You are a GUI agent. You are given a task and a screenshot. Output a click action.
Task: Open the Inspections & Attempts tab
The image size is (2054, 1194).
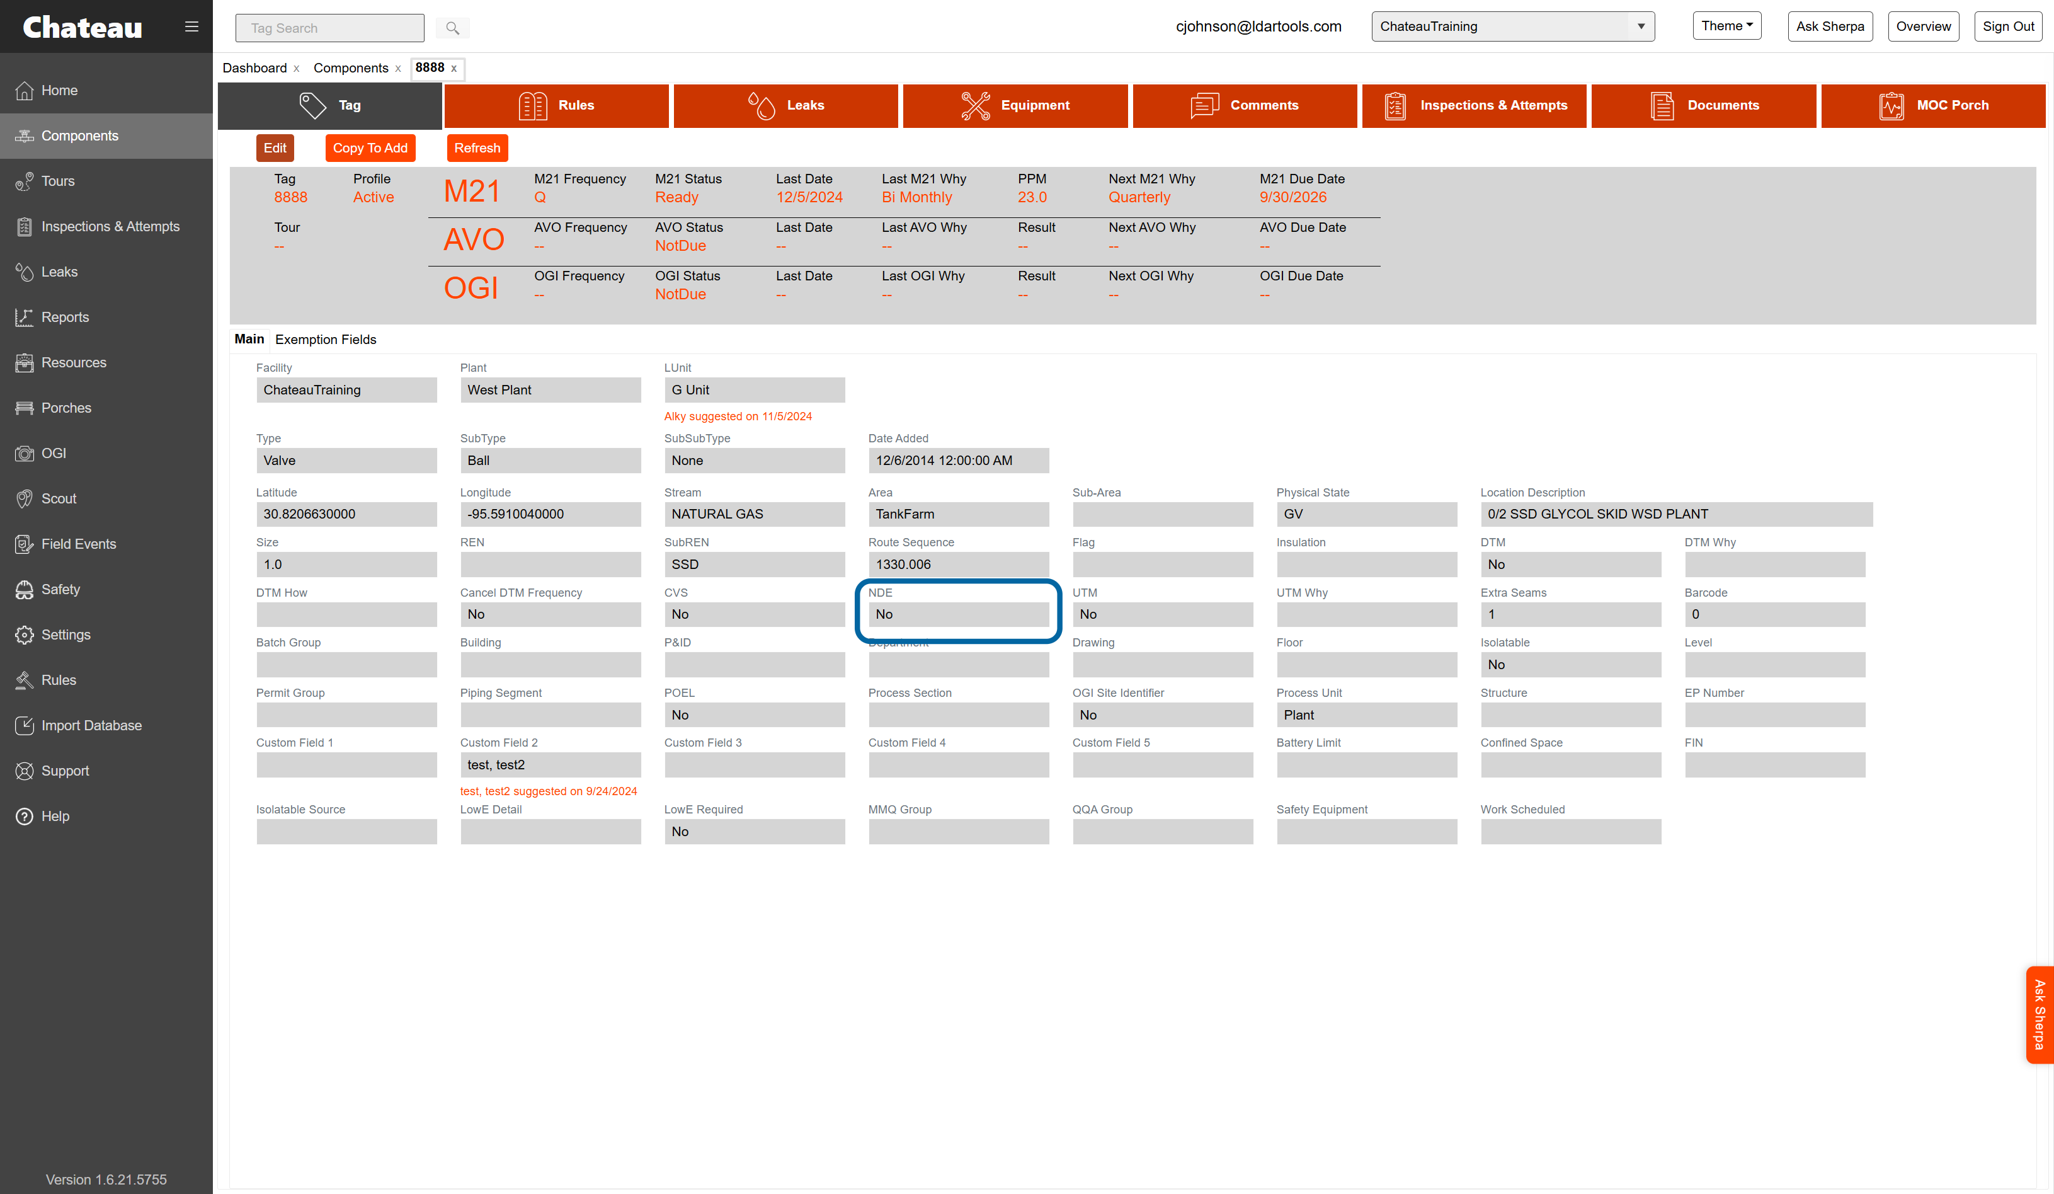tap(1474, 105)
